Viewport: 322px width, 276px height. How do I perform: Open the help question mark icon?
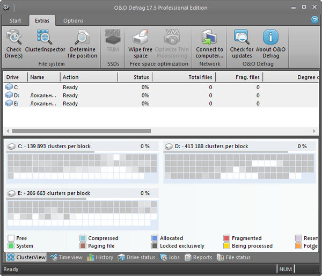(x=314, y=20)
